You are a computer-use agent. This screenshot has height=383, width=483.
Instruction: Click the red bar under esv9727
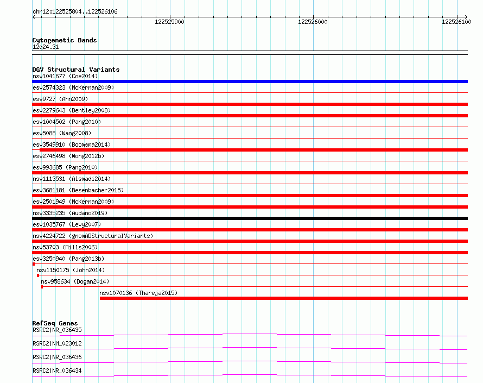pyautogui.click(x=250, y=104)
